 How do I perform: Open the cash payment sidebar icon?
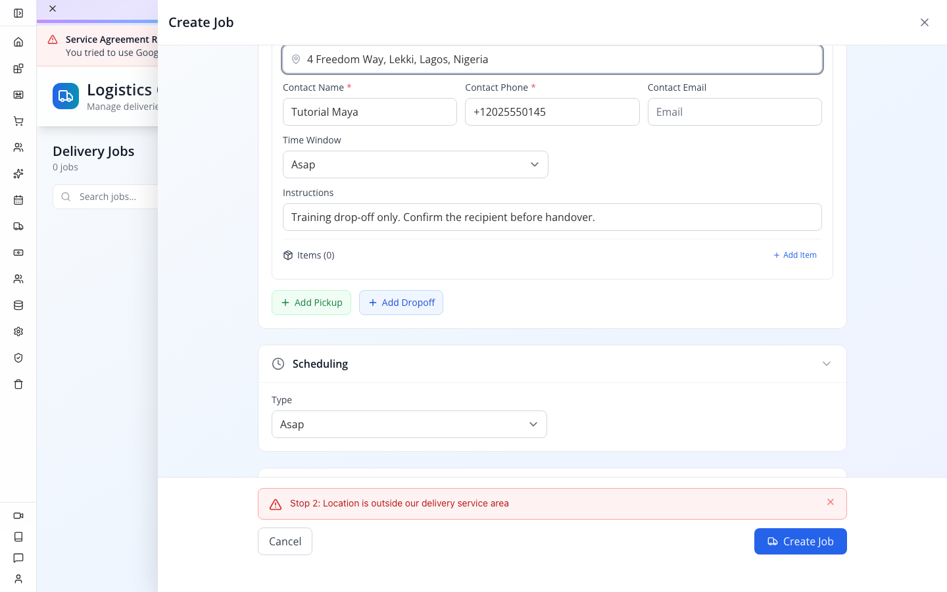(x=18, y=253)
